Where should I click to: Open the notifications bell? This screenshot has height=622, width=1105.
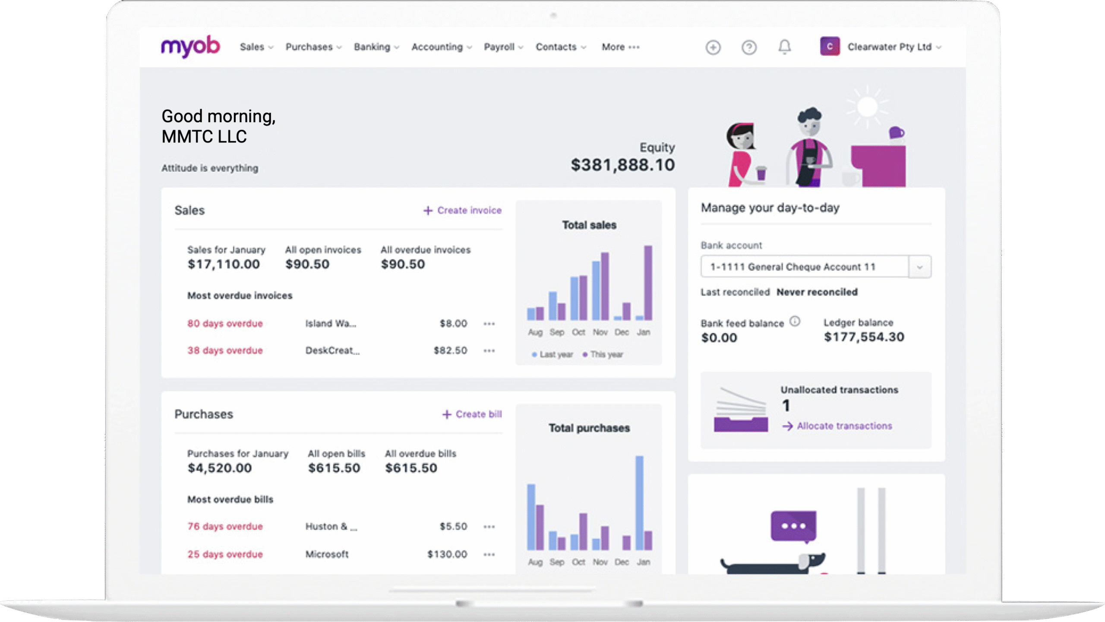point(785,47)
